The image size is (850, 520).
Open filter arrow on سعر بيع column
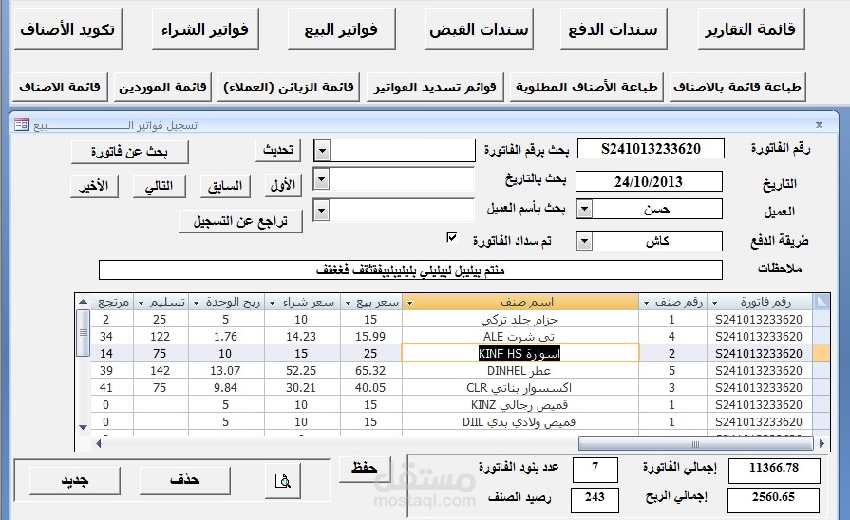[348, 303]
